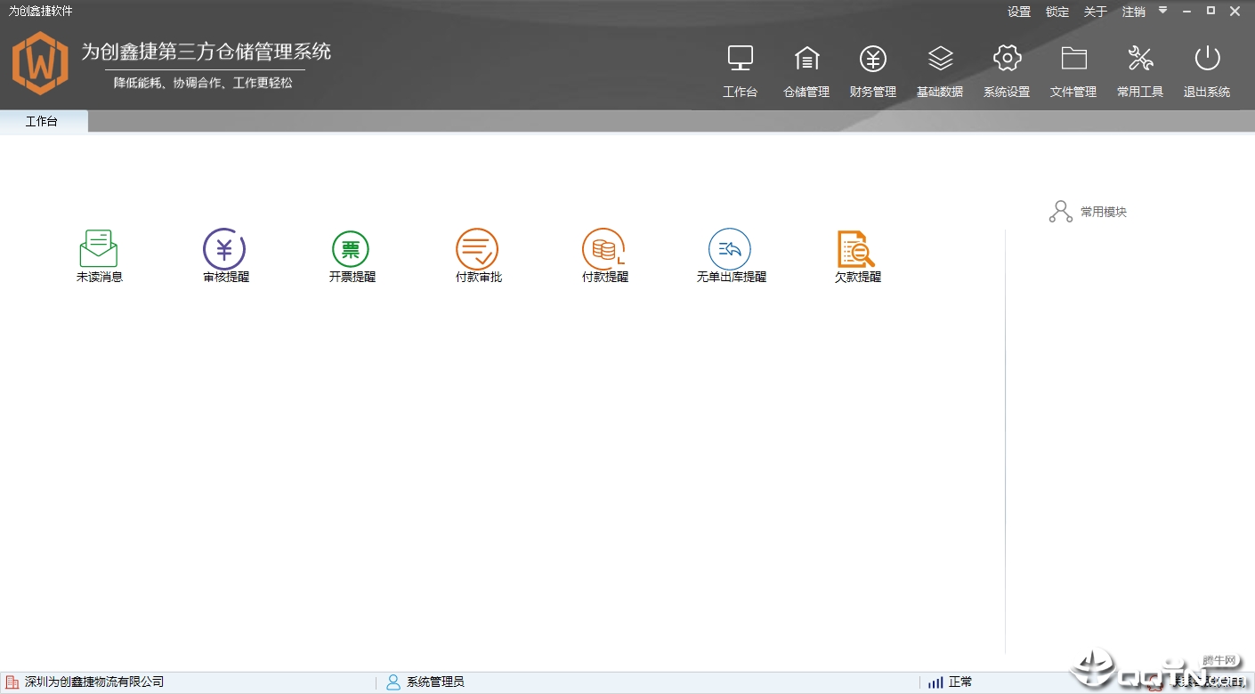Click 设置 in the title bar
Viewport: 1255px width, 694px height.
[1019, 12]
